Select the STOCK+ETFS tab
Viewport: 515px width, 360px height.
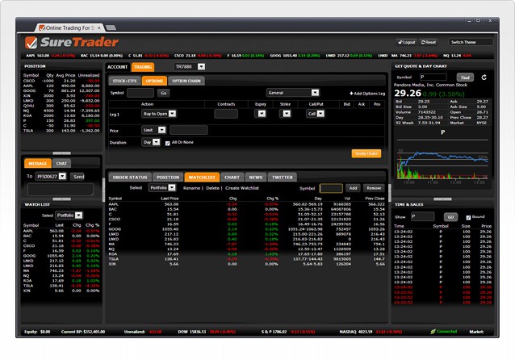point(124,81)
